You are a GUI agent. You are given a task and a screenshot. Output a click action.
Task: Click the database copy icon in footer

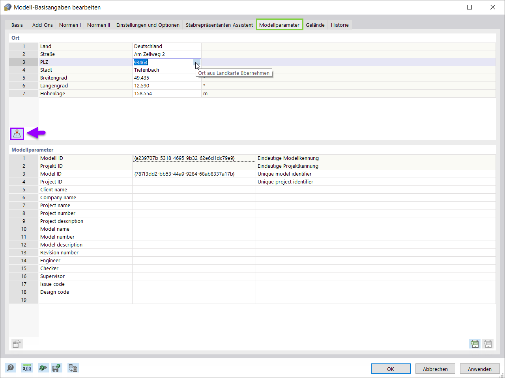click(73, 368)
